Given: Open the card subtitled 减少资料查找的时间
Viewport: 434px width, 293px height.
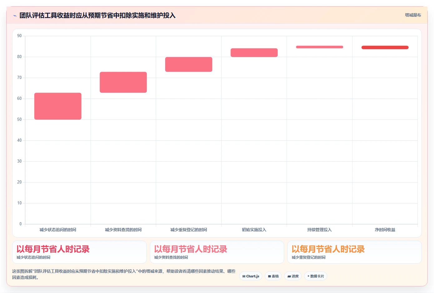Looking at the screenshot, I should [x=217, y=252].
